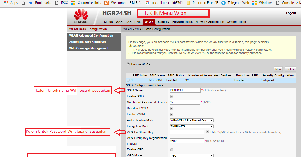The width and height of the screenshot is (301, 157).
Task: Open the Authentication Mode dropdown
Action: (x=191, y=120)
